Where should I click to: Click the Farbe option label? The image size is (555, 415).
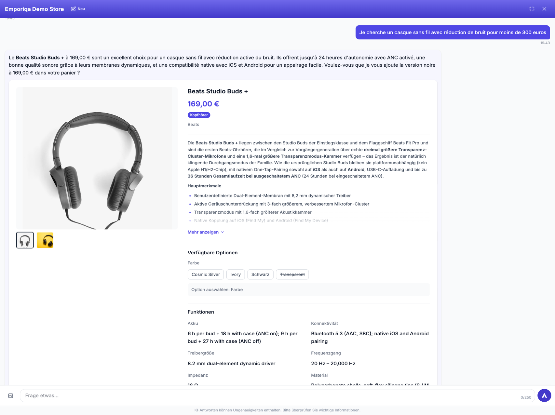pyautogui.click(x=193, y=263)
